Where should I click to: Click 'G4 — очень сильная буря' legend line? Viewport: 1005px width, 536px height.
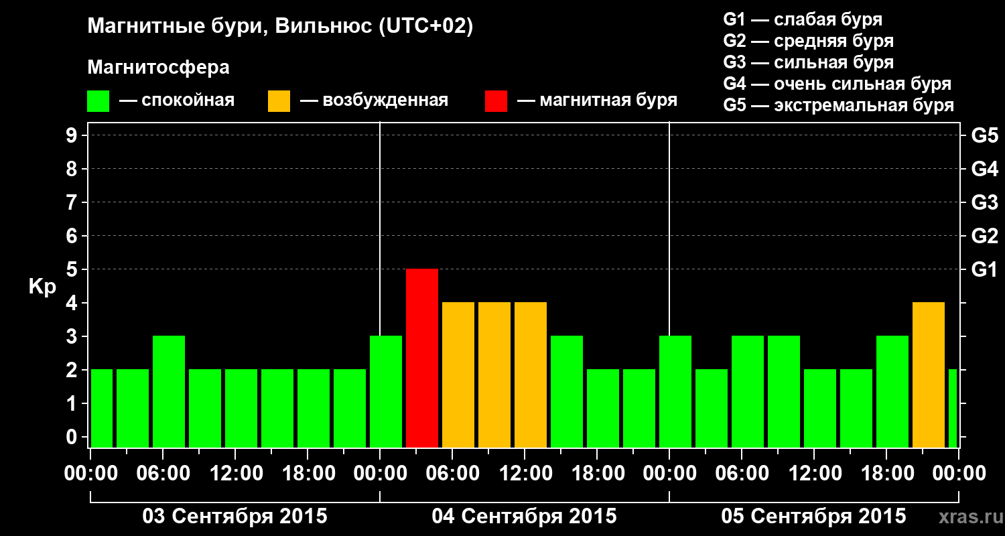click(x=837, y=84)
